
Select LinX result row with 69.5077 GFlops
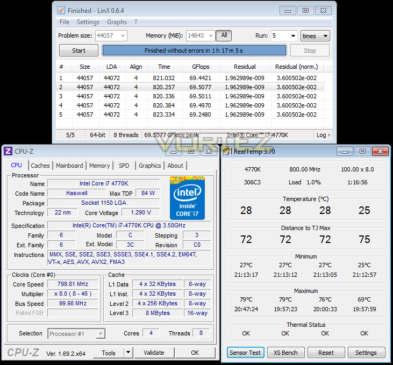coord(190,87)
